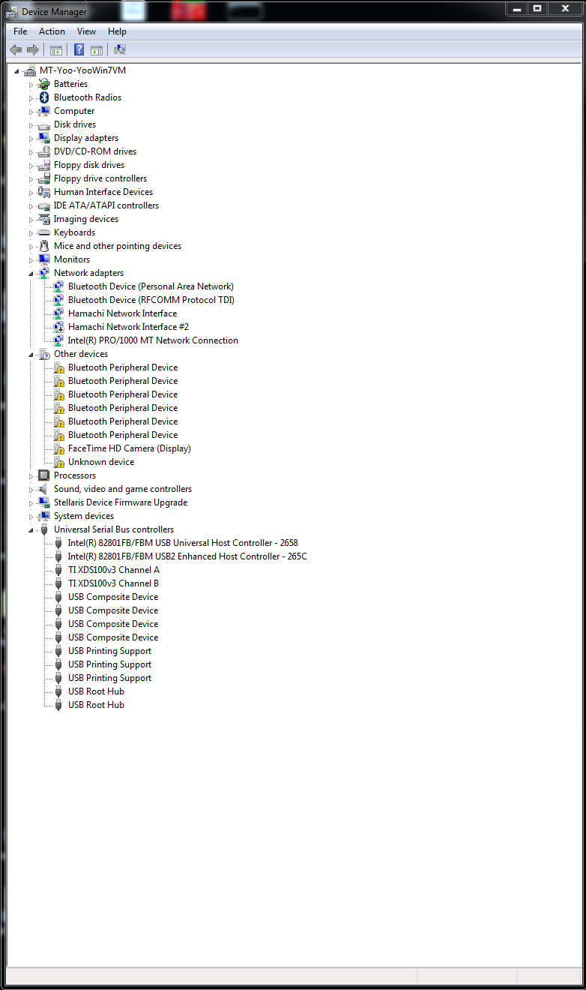Viewport: 586px width, 990px height.
Task: Click the Intel PRO/1000 MT adapter icon
Action: (58, 340)
